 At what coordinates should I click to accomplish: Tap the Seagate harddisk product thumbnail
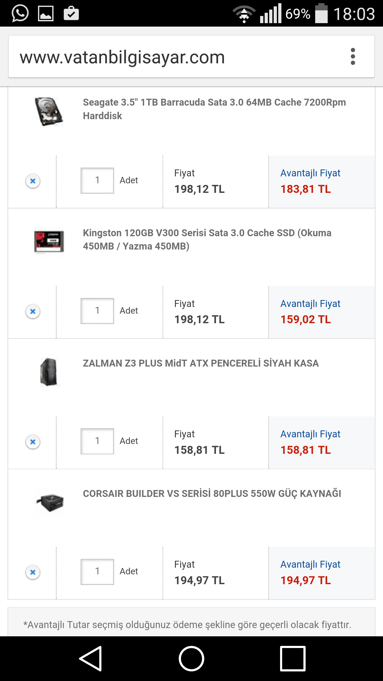49,111
